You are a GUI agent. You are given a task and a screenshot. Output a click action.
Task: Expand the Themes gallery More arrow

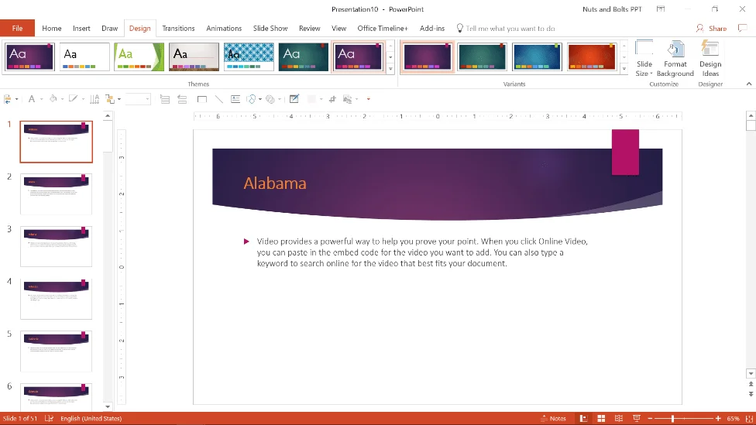390,69
